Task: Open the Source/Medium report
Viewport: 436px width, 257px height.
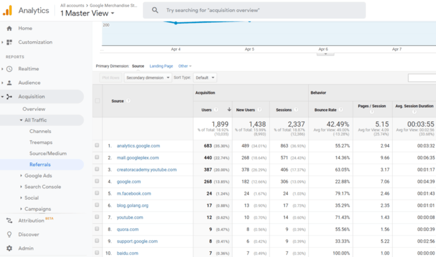Action: tap(48, 153)
